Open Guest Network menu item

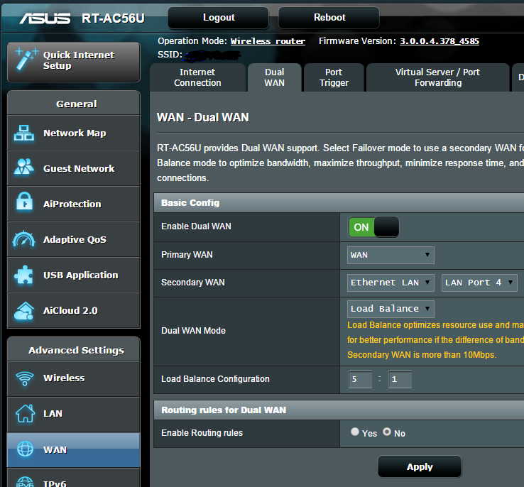[74, 168]
